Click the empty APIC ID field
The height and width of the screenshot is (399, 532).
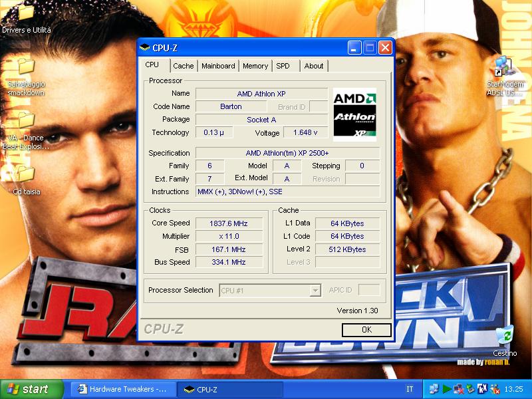(x=369, y=290)
